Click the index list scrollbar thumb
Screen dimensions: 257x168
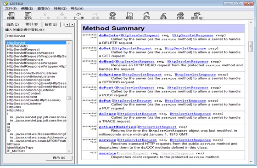(69, 98)
